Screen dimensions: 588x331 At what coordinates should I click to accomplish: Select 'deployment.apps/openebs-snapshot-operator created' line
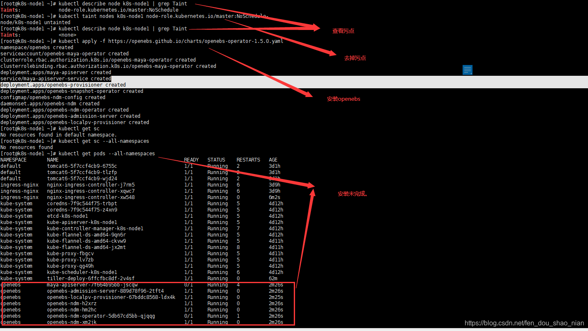72,91
